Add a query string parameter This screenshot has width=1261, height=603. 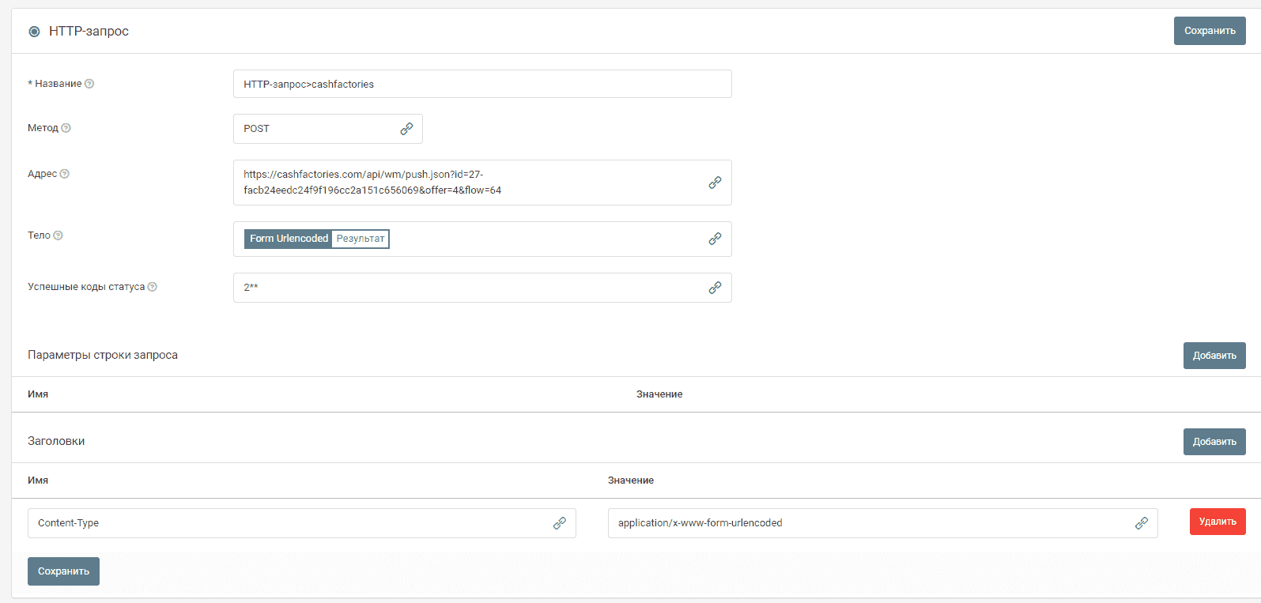[x=1214, y=356]
